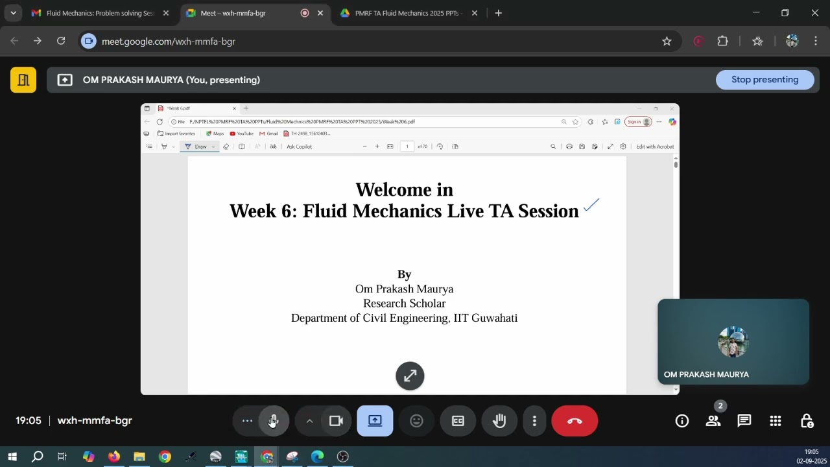Expand the presentation preview to fullscreen
Viewport: 830px width, 467px height.
pyautogui.click(x=410, y=376)
